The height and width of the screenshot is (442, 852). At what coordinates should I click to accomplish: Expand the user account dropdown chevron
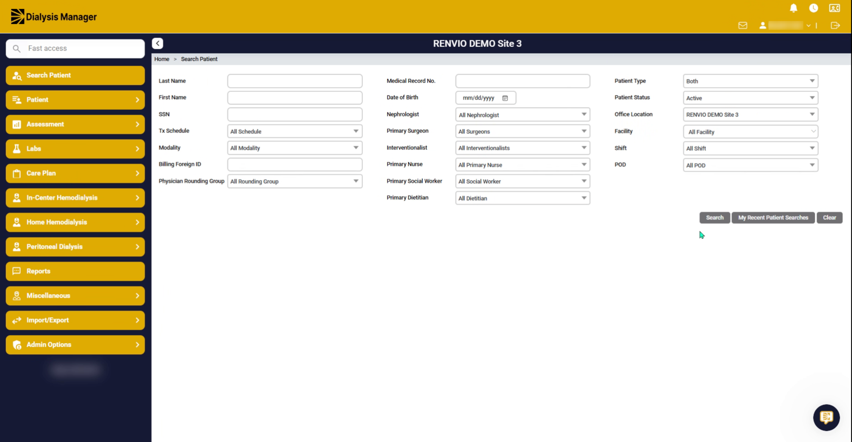(x=808, y=26)
